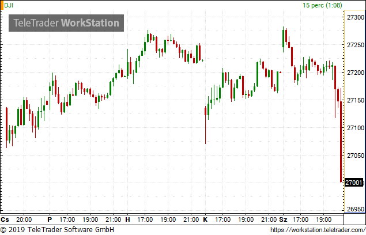366x235 pixels.
Task: Click the 'H' day label on time axis
Action: [127, 219]
